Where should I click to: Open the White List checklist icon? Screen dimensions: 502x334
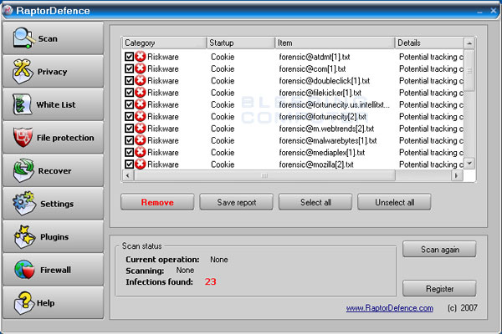pyautogui.click(x=22, y=104)
